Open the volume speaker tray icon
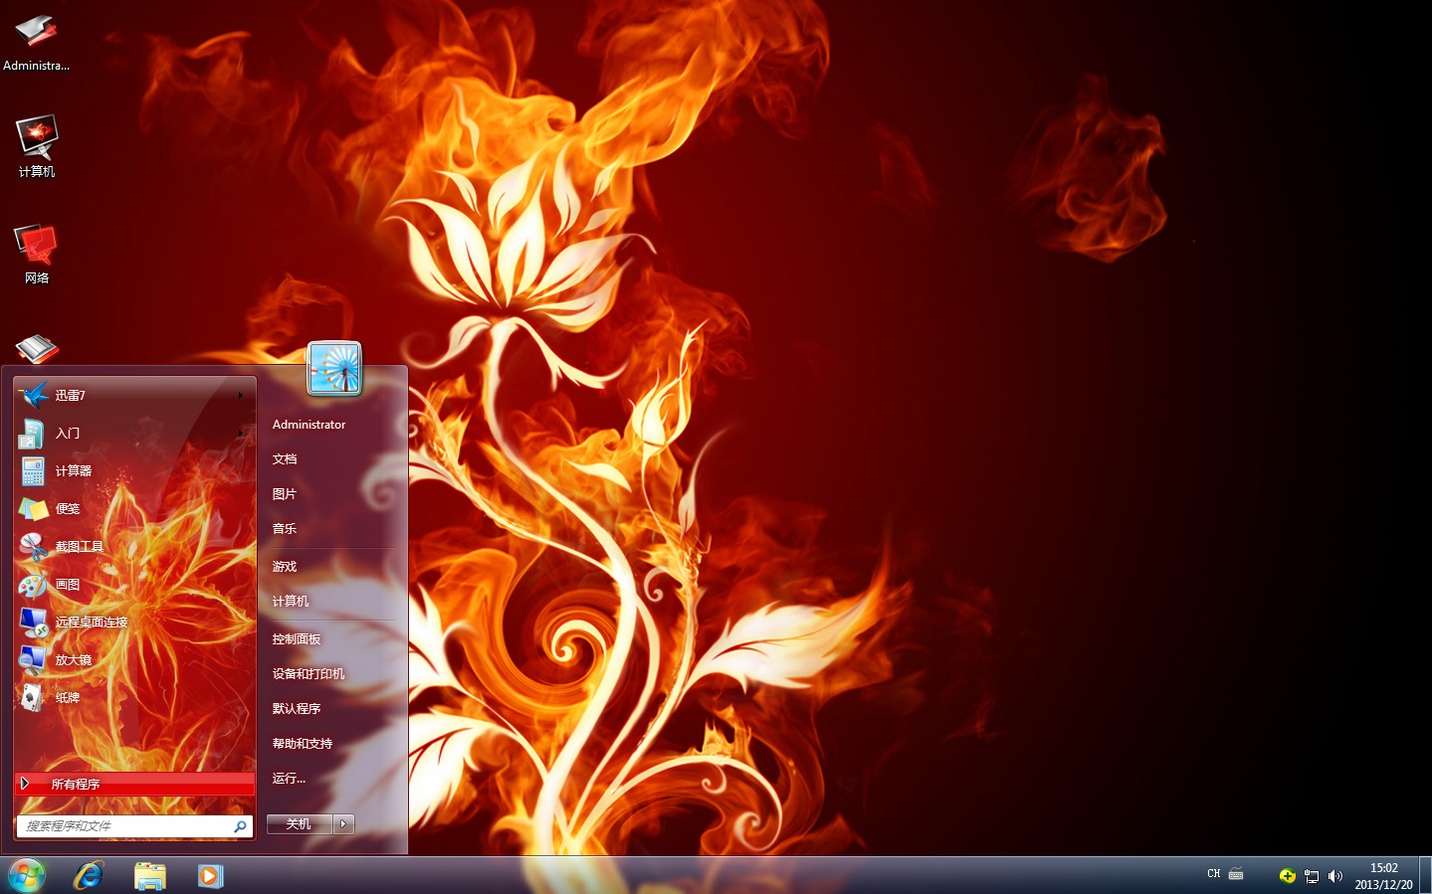1432x894 pixels. coord(1335,876)
